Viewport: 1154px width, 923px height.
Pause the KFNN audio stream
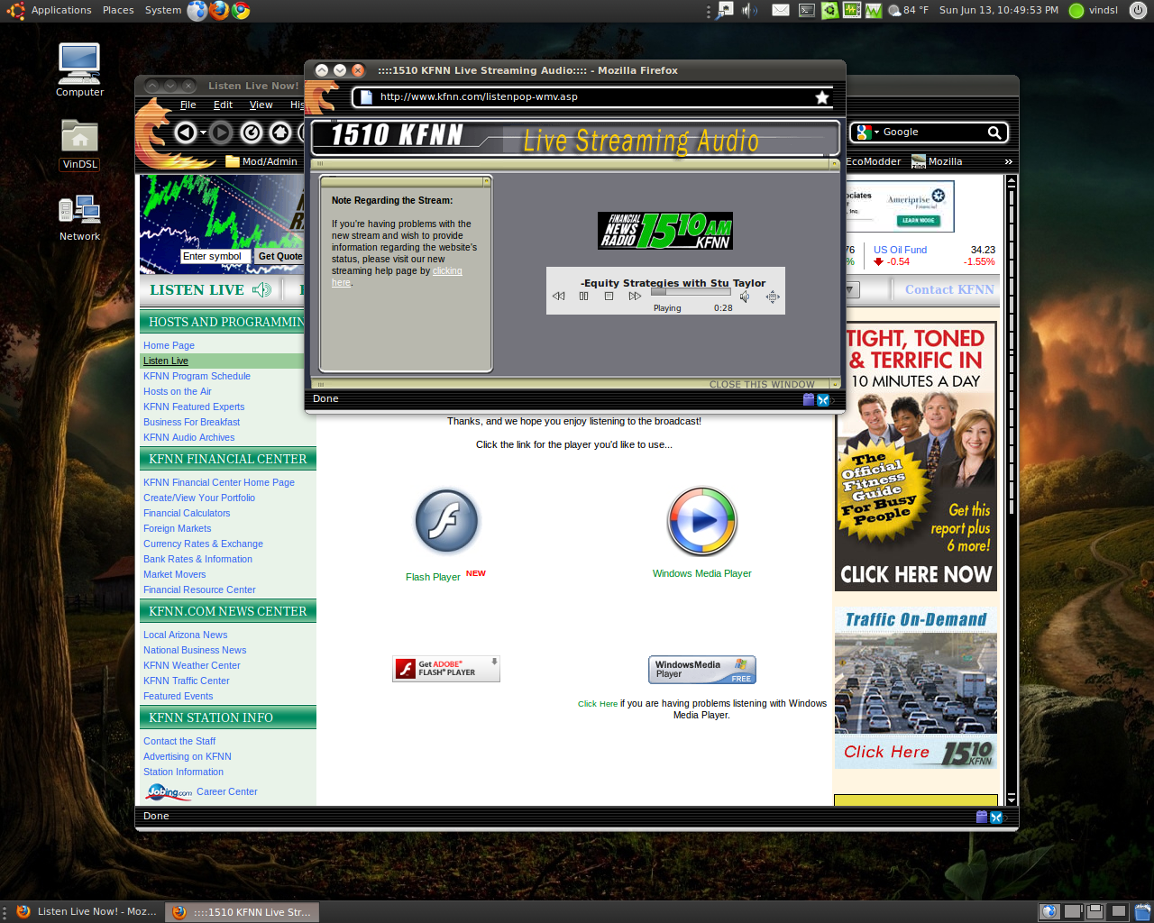coord(583,297)
